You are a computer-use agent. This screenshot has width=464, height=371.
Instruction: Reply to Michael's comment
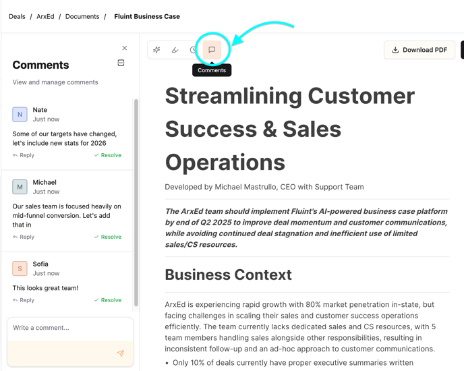click(x=24, y=237)
